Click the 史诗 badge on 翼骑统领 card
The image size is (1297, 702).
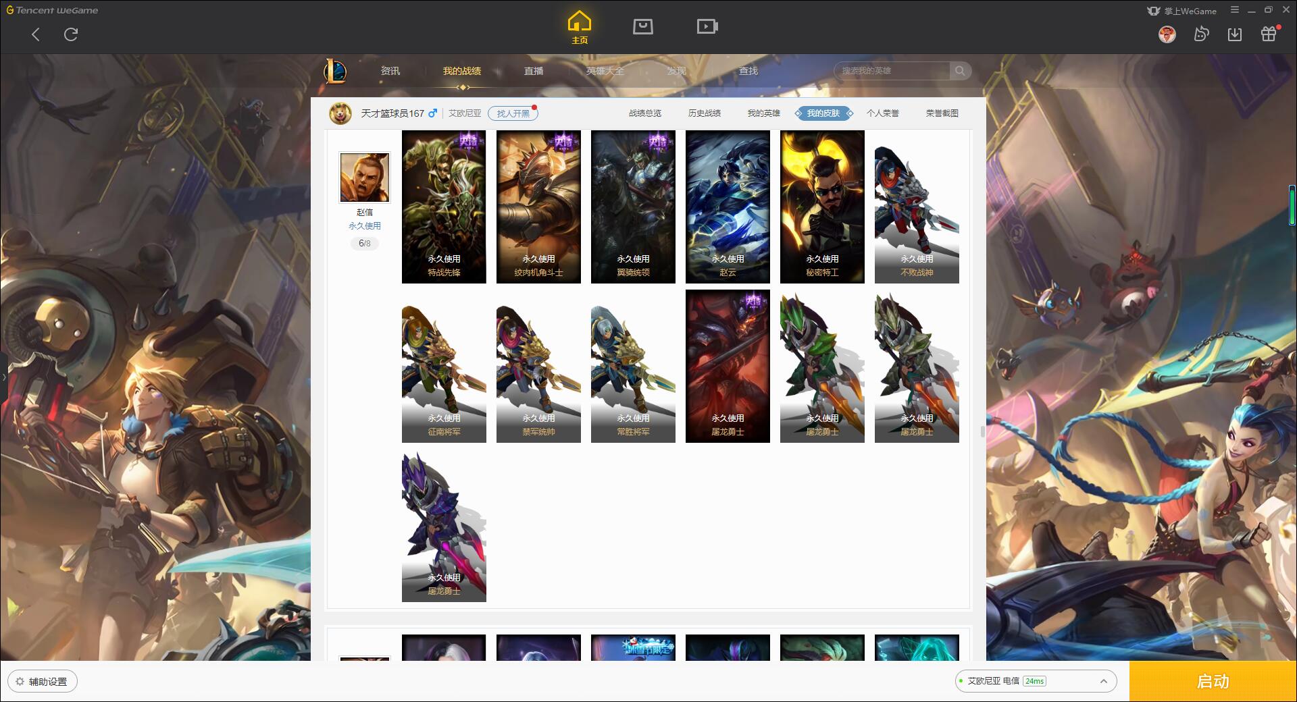pyautogui.click(x=657, y=141)
